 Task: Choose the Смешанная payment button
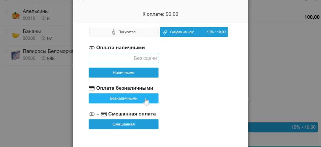[124, 124]
